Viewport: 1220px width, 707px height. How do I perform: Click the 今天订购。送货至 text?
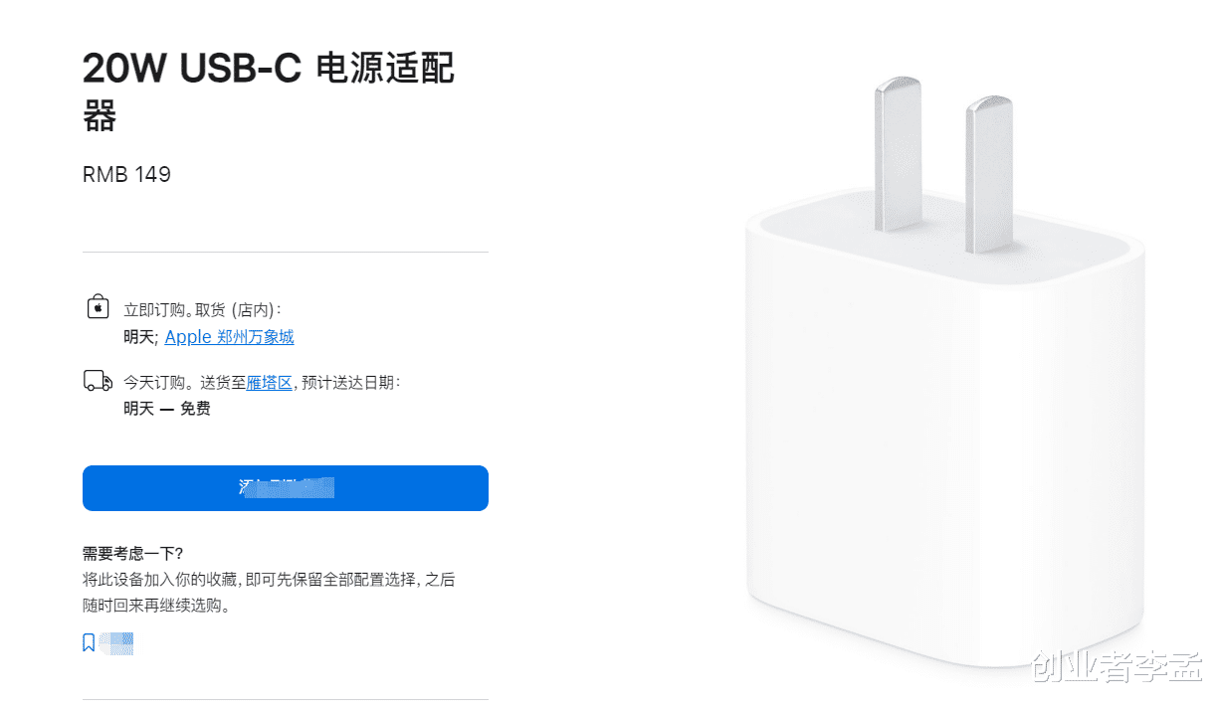click(185, 383)
